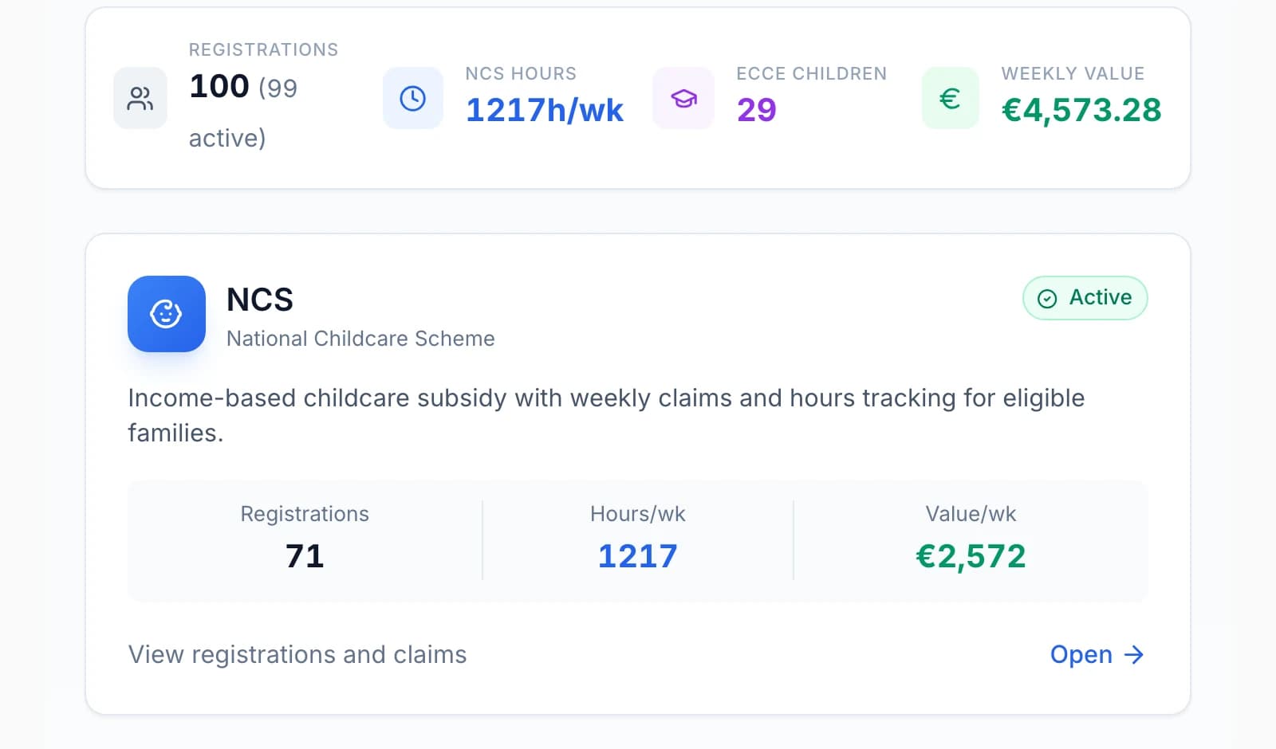The height and width of the screenshot is (749, 1276).
Task: Click the NCS HOURS label
Action: point(521,73)
